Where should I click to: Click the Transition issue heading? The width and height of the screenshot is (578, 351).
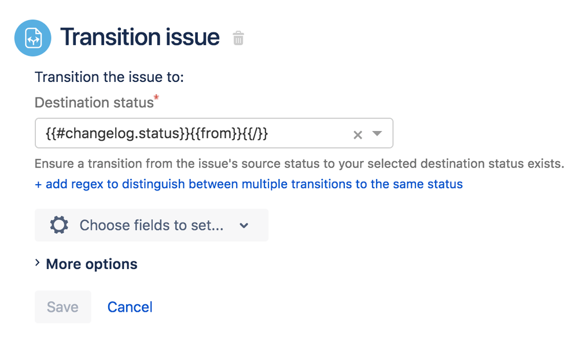[140, 38]
